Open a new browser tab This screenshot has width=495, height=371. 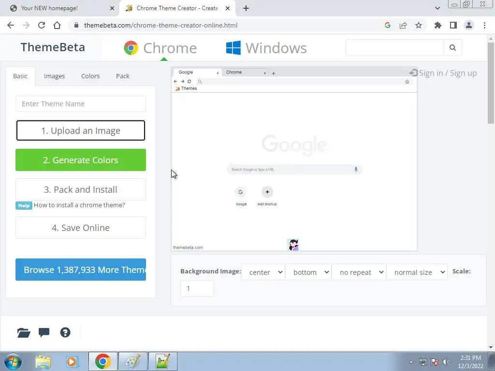click(x=246, y=8)
